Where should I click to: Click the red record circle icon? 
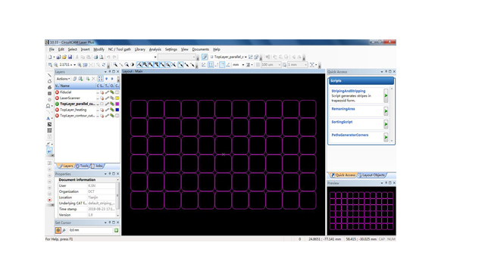(x=49, y=200)
